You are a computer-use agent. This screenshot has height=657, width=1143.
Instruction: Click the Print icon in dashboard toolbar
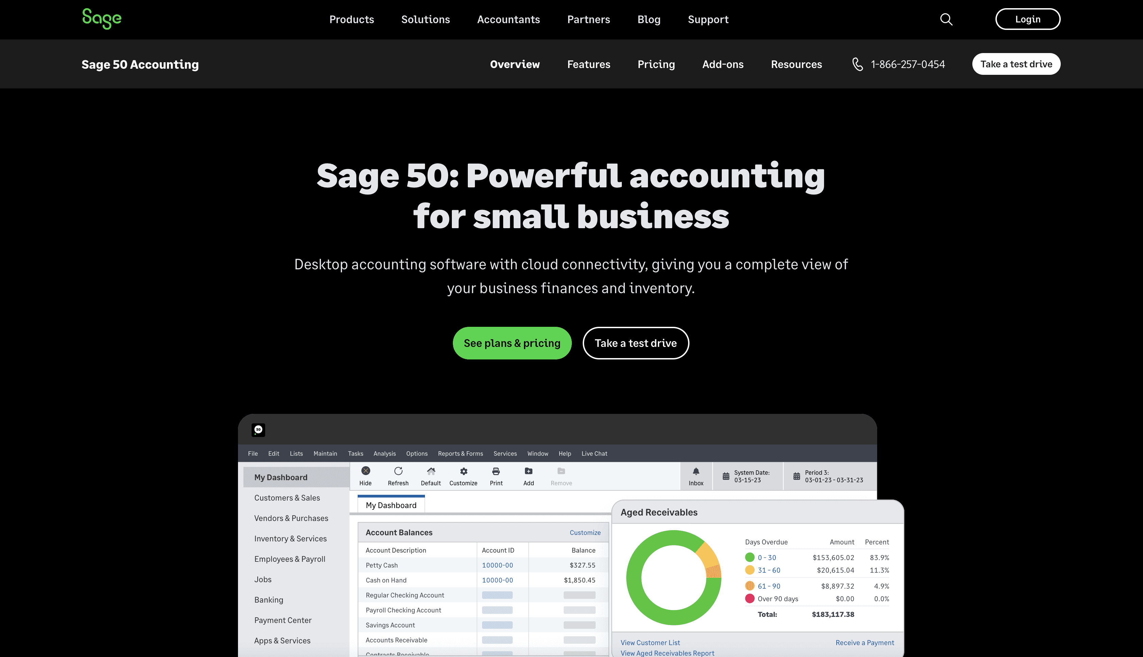pyautogui.click(x=496, y=471)
